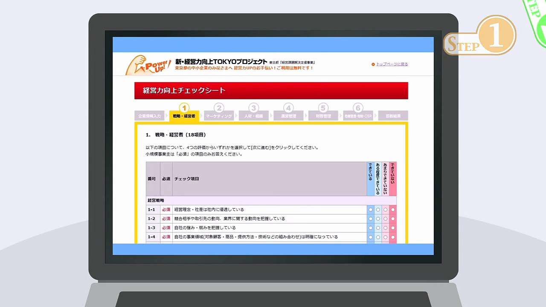Viewport: 546px width, 307px height.
Task: Click the 経営戦略 section row
Action: point(271,200)
